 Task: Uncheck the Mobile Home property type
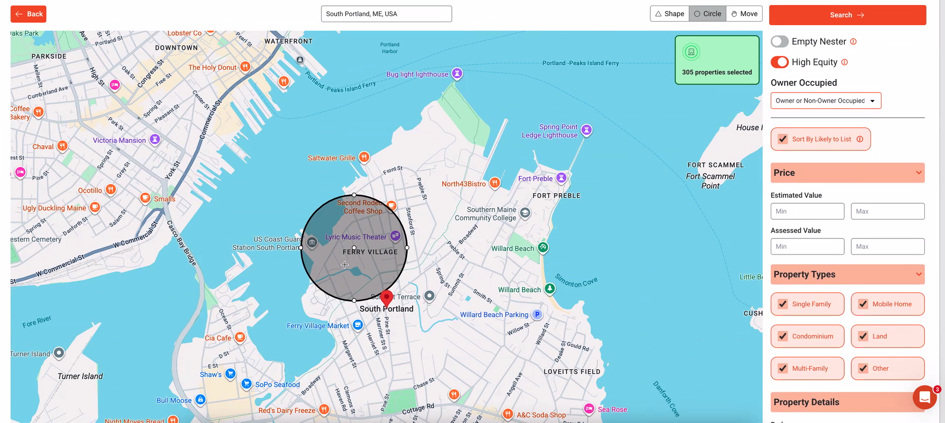[863, 304]
